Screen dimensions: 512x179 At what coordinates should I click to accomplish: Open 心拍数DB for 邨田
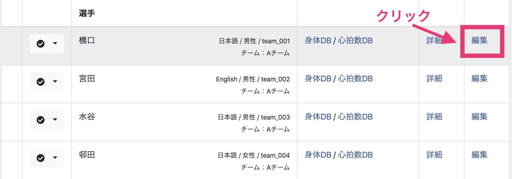(355, 155)
